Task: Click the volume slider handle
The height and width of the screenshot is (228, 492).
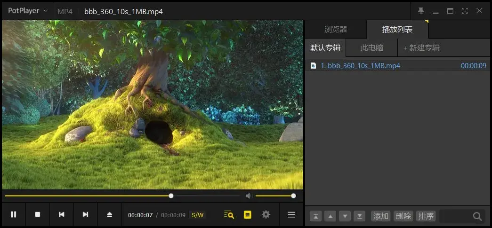Action: [x=293, y=196]
